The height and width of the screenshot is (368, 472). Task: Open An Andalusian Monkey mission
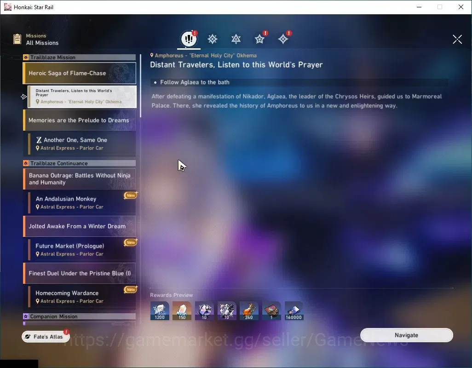(82, 202)
